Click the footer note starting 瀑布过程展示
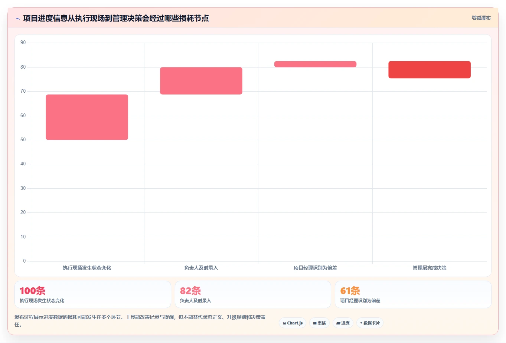The width and height of the screenshot is (506, 343). pyautogui.click(x=140, y=321)
